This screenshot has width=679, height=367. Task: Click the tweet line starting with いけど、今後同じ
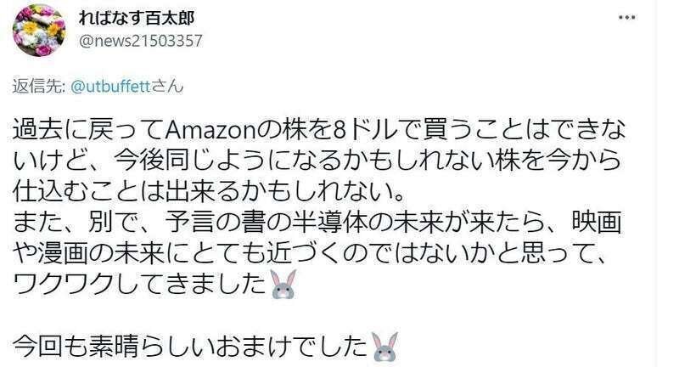pos(317,161)
